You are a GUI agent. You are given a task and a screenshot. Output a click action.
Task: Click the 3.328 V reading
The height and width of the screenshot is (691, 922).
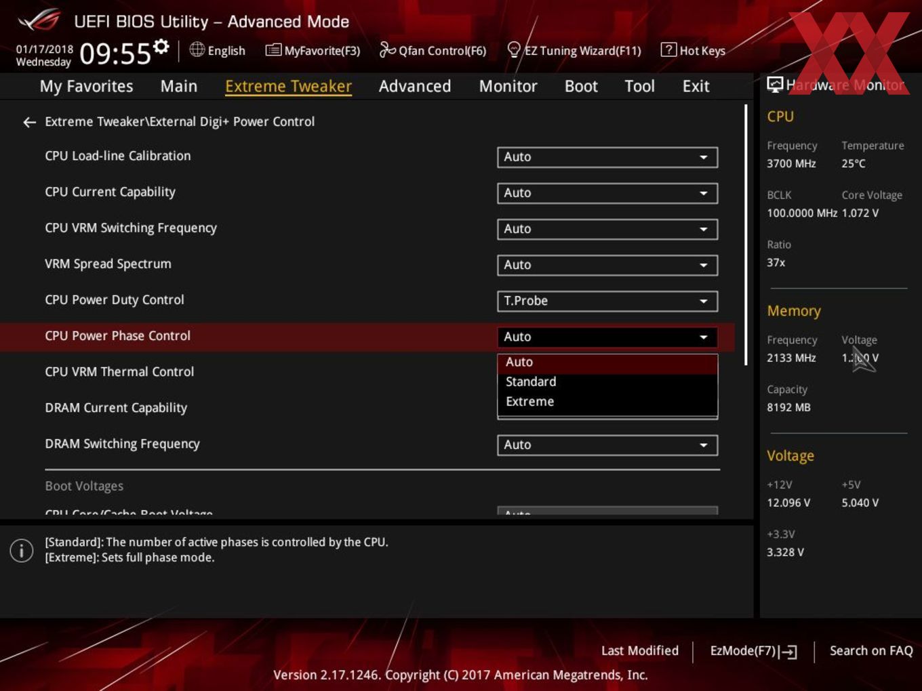click(x=785, y=552)
